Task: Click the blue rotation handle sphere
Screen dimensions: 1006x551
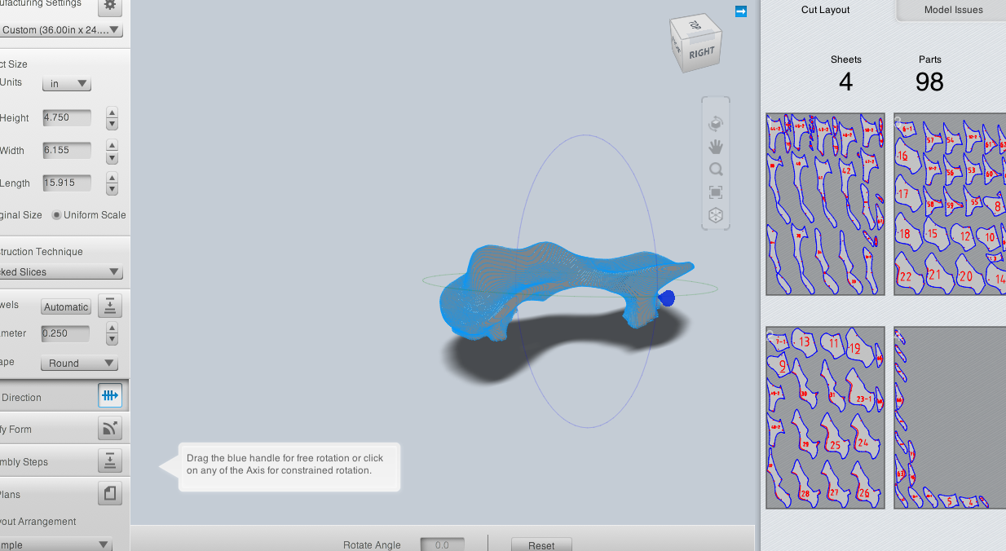Action: (667, 298)
